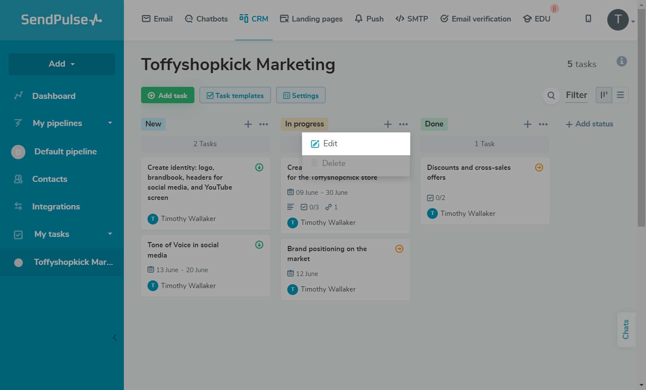Expand the Add dropdown in sidebar
The image size is (646, 390).
(x=62, y=64)
